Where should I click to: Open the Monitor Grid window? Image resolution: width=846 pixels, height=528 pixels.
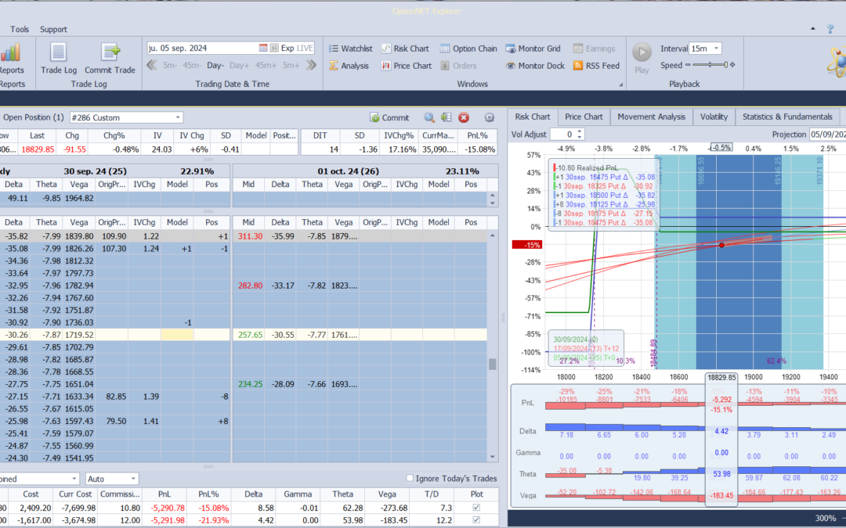[x=533, y=48]
